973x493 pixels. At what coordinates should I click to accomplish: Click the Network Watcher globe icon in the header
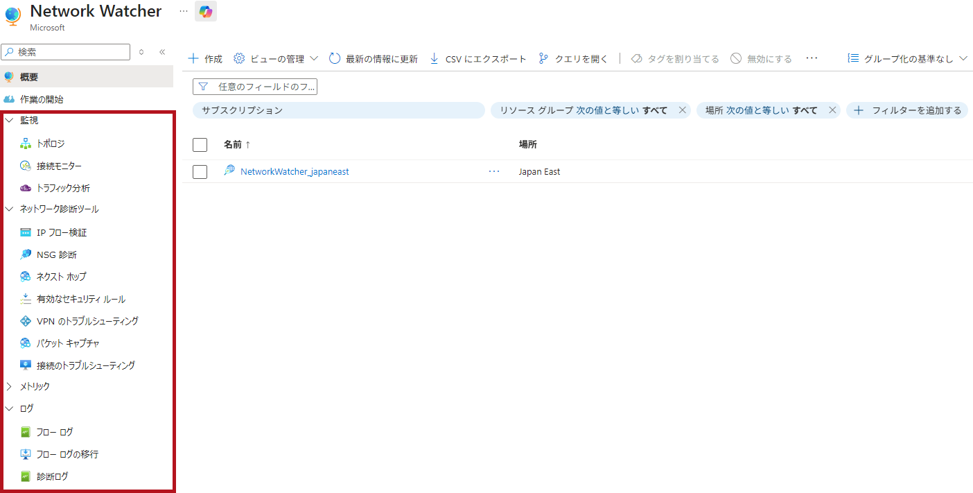click(13, 15)
